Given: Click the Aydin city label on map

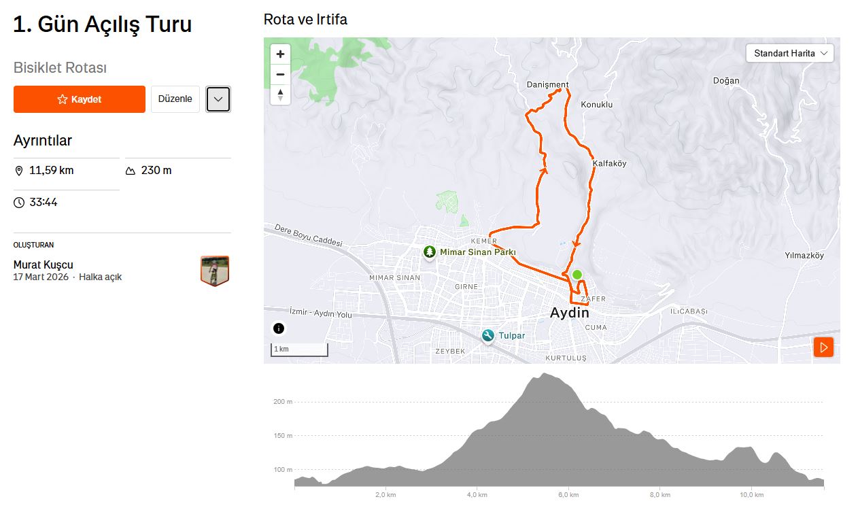Looking at the screenshot, I should coord(569,313).
